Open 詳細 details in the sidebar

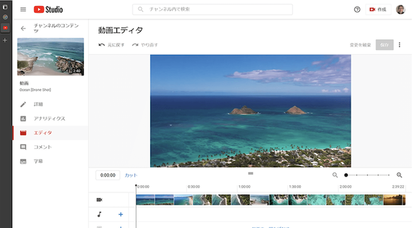click(50, 104)
